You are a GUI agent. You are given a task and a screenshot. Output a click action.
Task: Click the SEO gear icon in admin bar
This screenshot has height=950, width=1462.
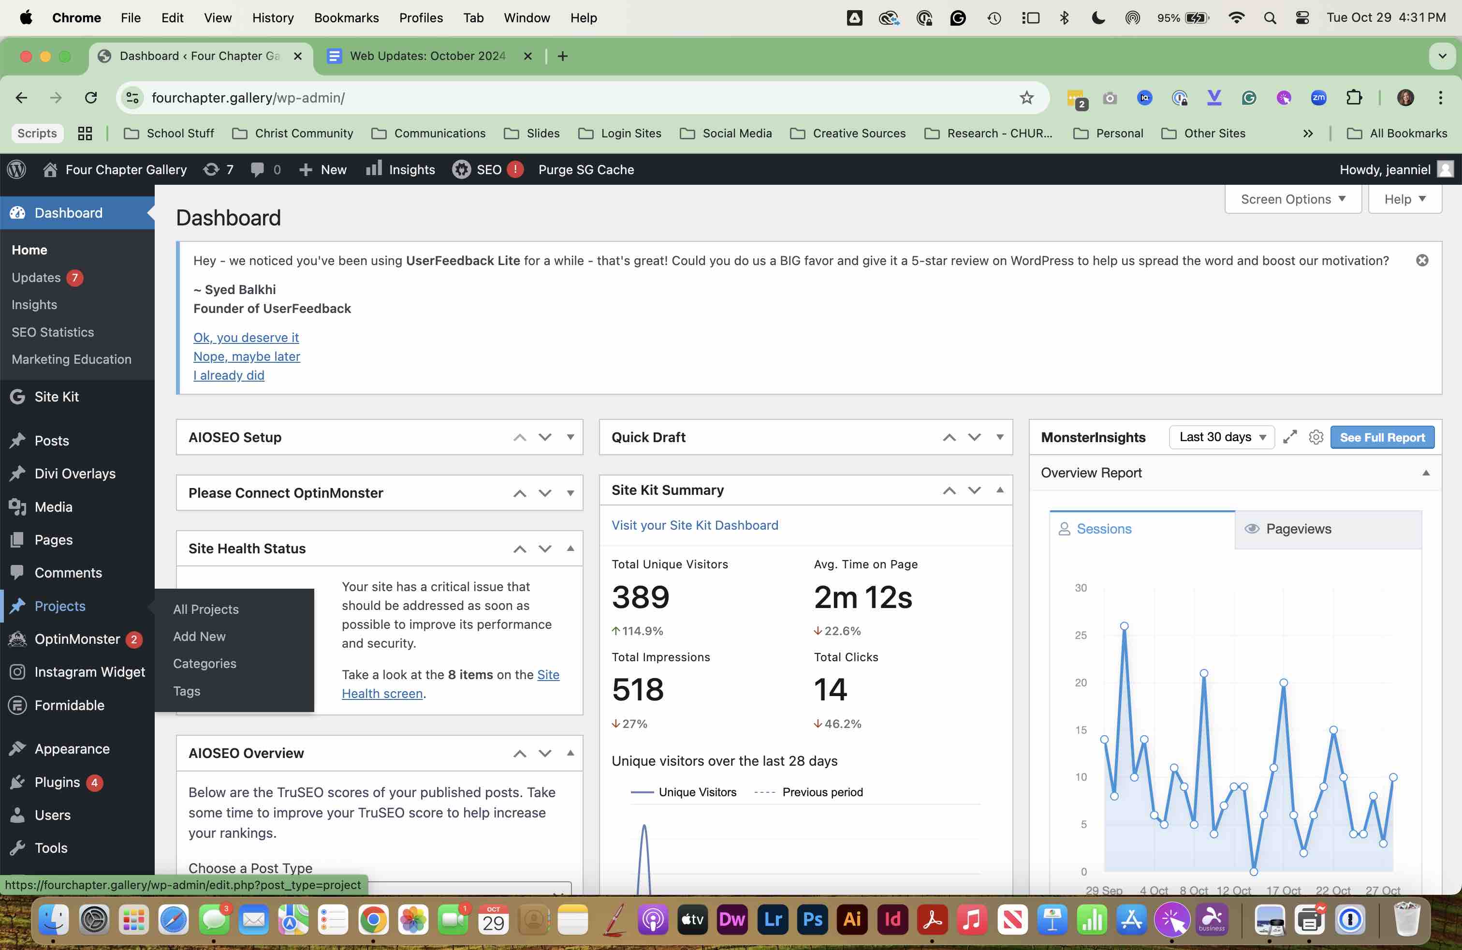461,170
